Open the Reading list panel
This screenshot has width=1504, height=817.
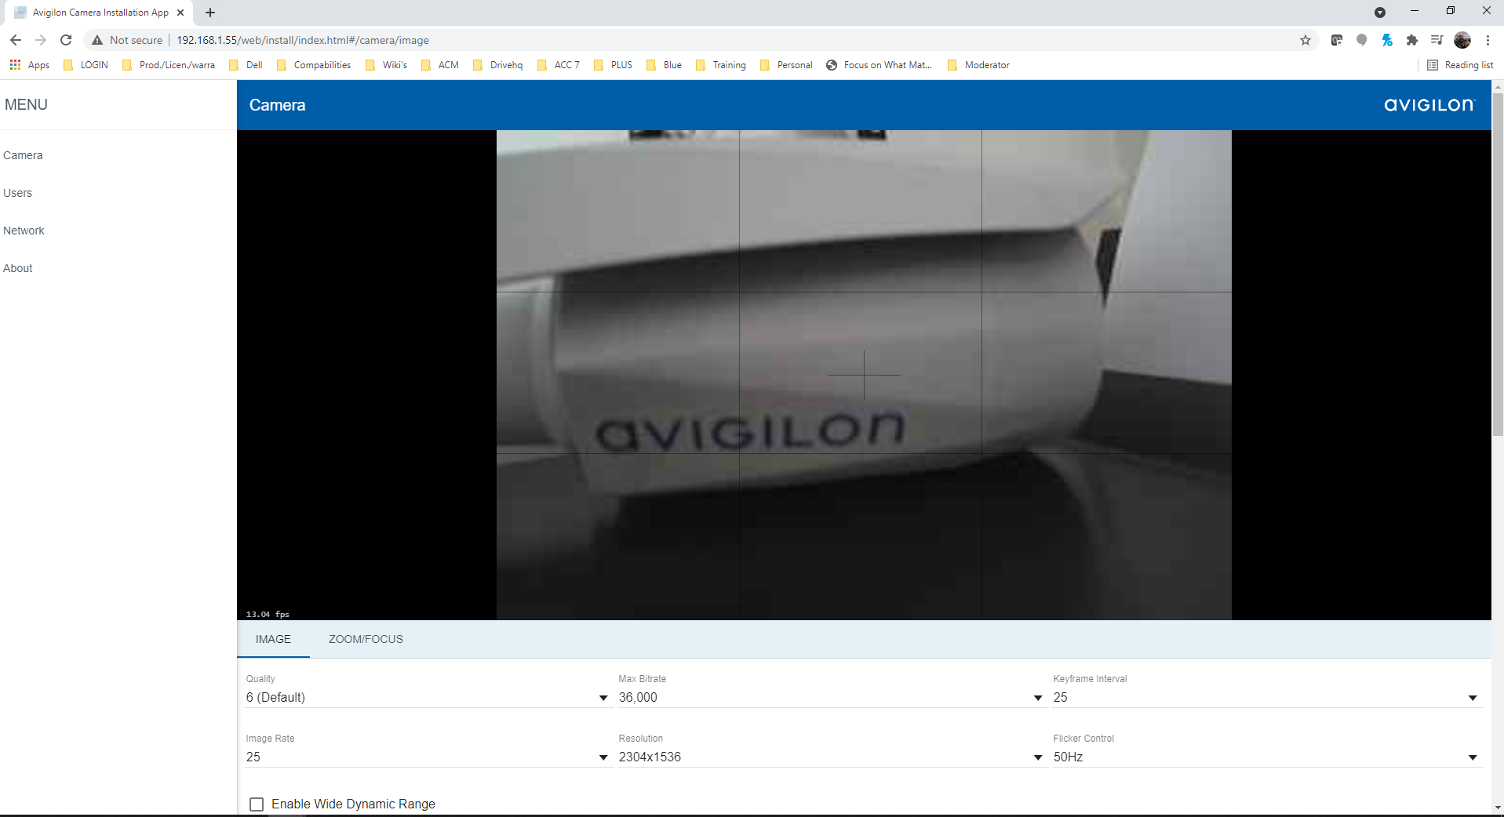[1461, 65]
